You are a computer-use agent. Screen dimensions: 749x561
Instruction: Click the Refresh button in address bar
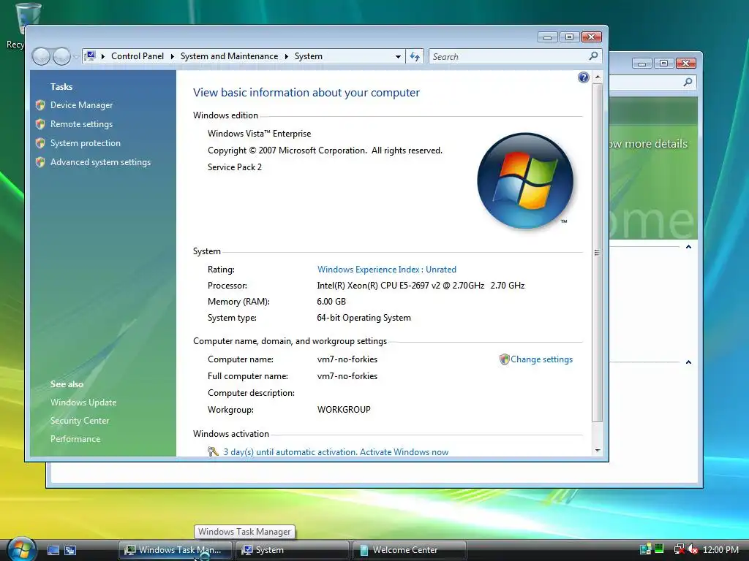(x=415, y=57)
